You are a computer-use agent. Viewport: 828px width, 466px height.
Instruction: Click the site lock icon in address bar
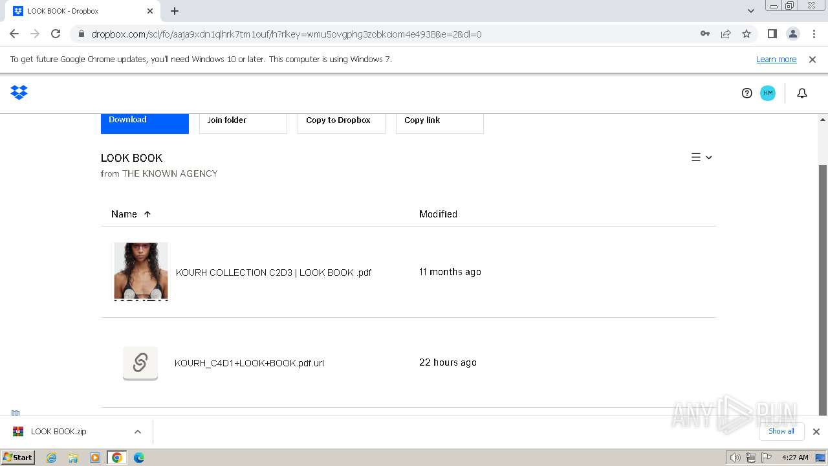point(81,34)
